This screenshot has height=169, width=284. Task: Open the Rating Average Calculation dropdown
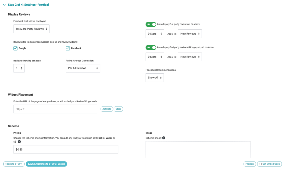tap(83, 68)
